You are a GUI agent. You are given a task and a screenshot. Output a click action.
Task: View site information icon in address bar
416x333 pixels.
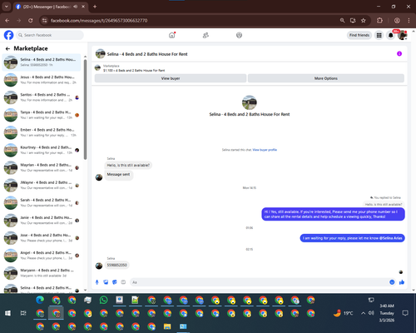(44, 21)
